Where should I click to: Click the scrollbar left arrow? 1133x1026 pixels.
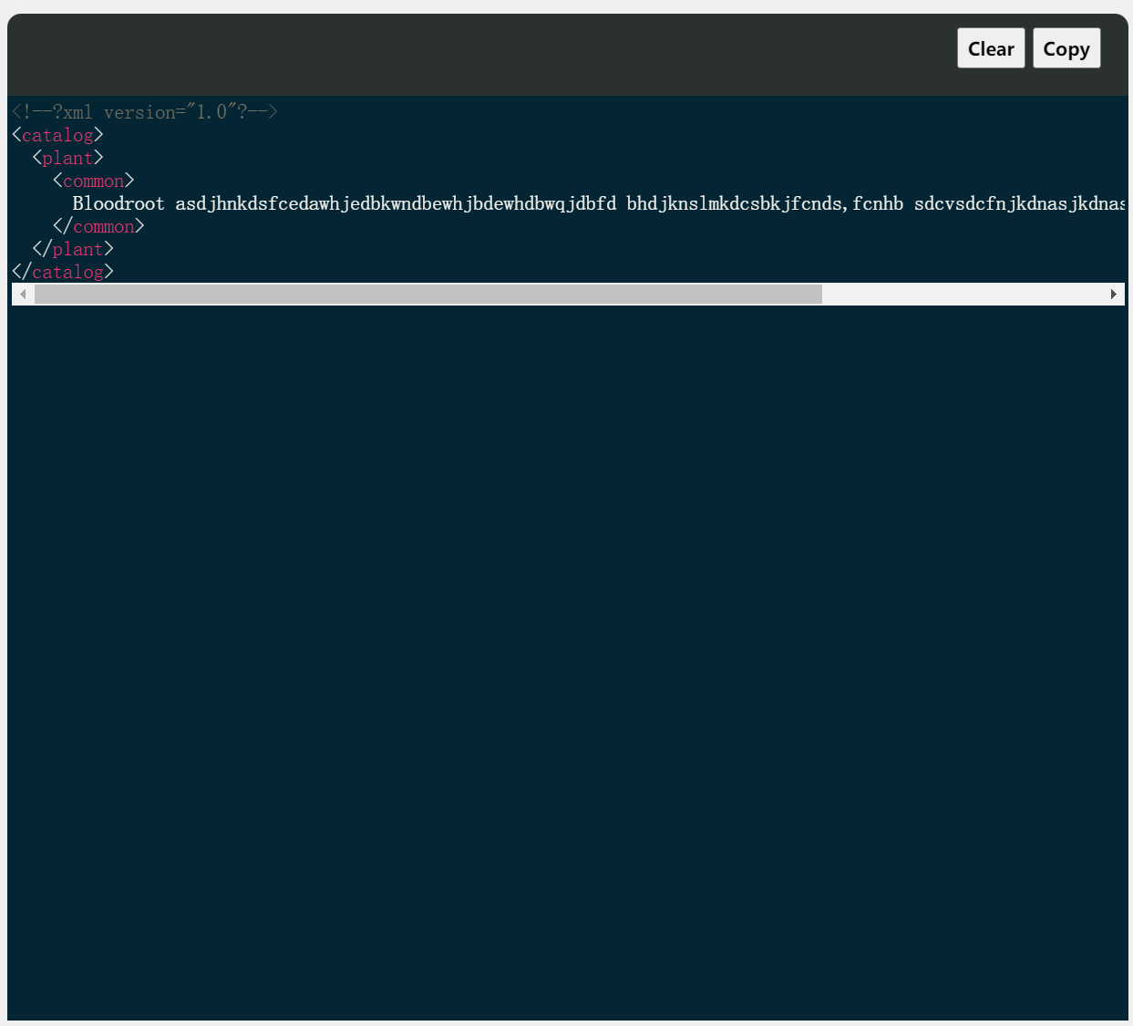[x=22, y=294]
